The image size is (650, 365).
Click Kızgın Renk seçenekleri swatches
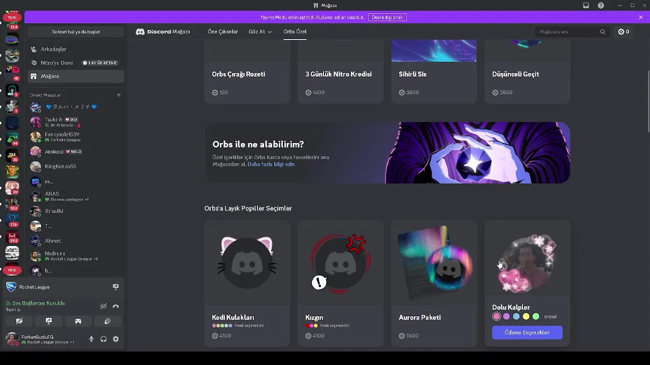(311, 325)
